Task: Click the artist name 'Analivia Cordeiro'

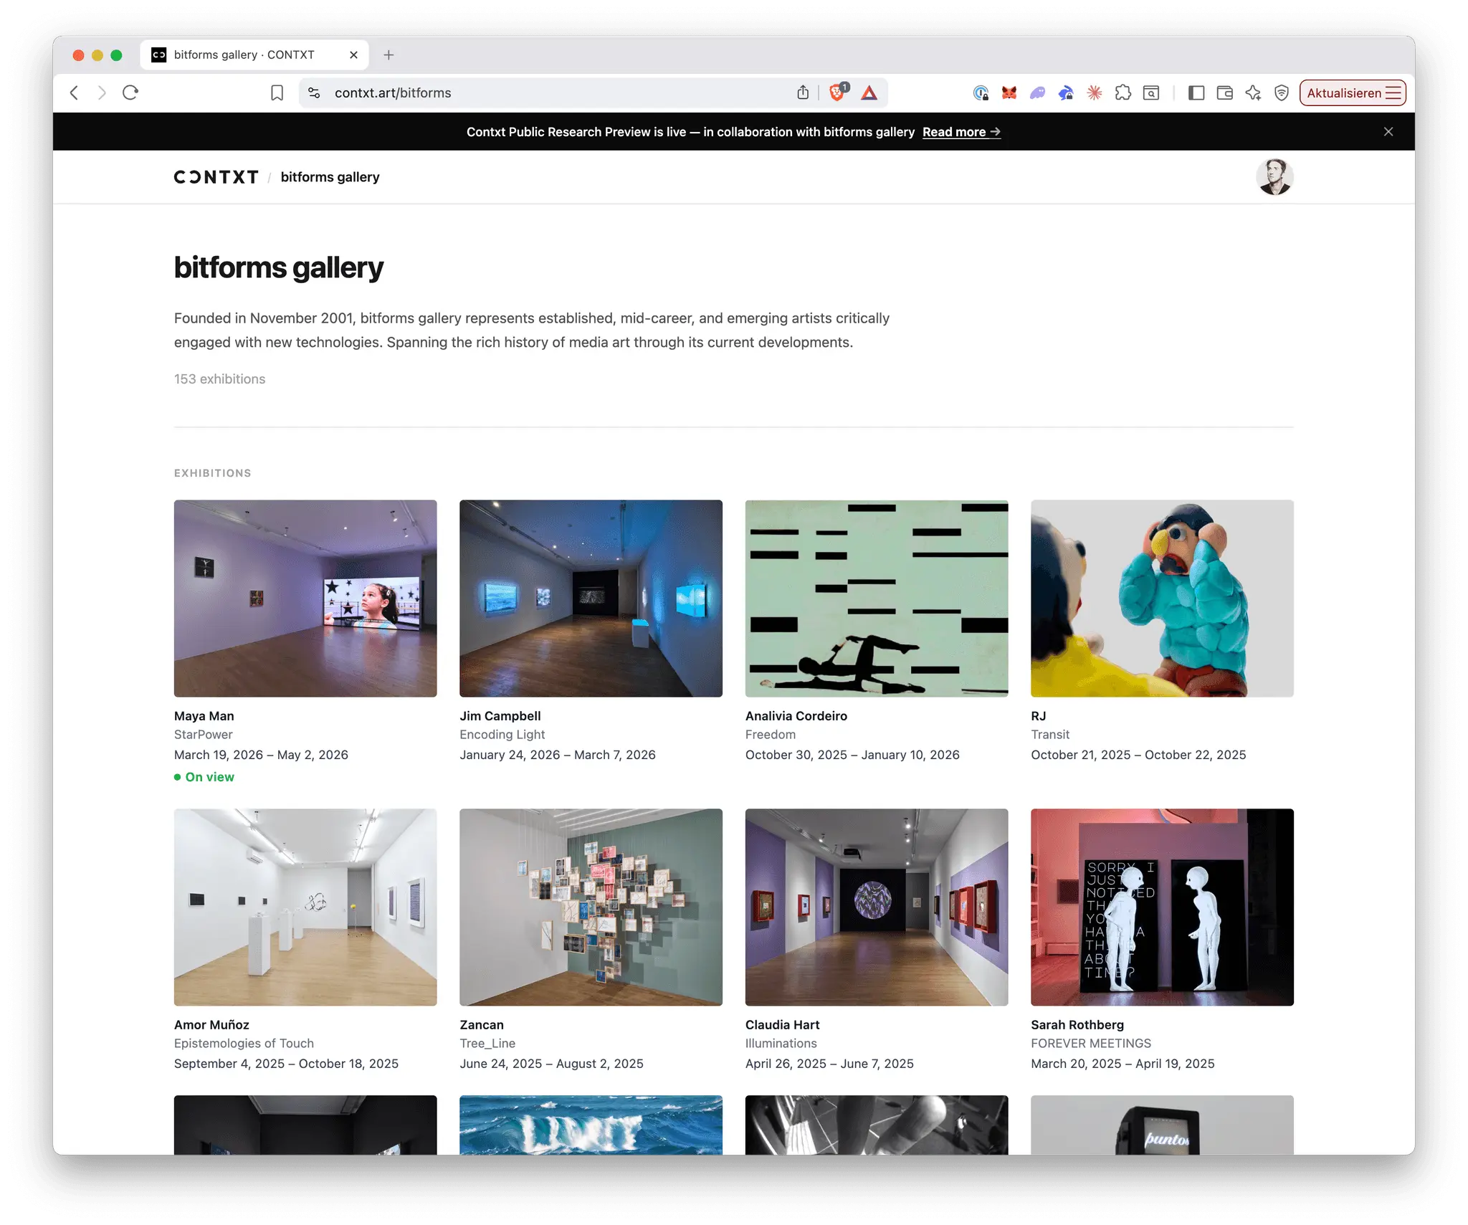Action: tap(796, 716)
